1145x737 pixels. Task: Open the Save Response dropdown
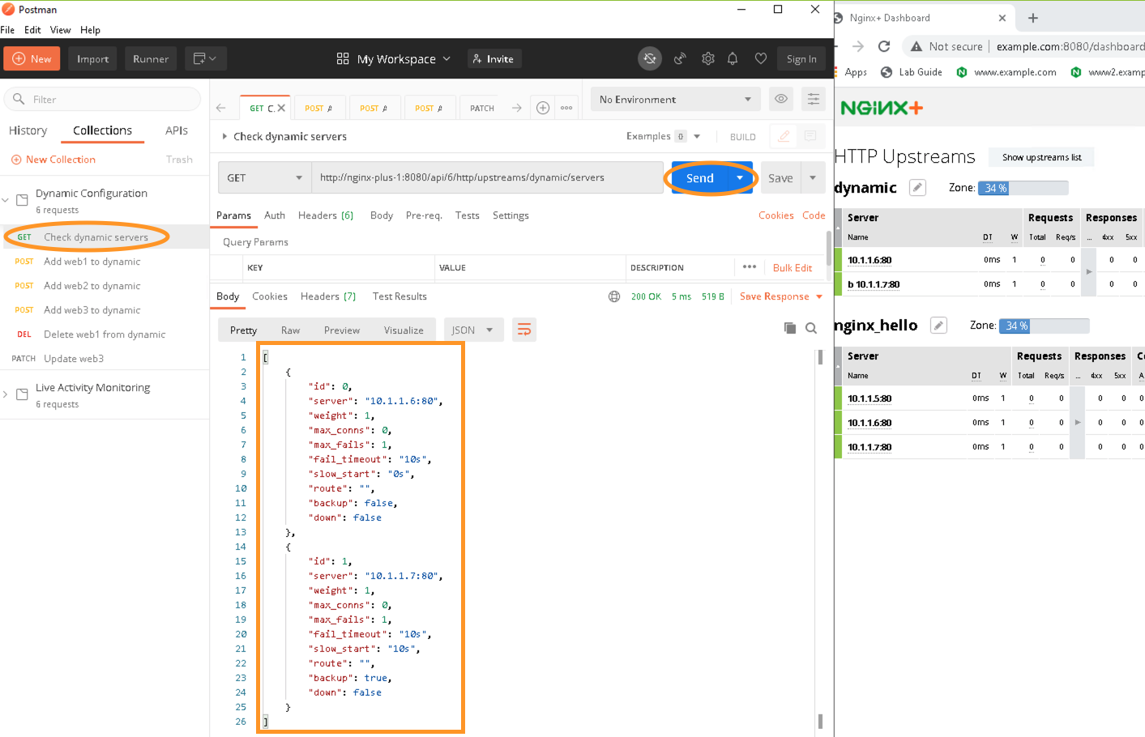click(819, 296)
